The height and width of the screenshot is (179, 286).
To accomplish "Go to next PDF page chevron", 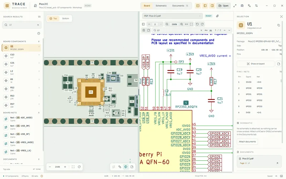I will 161,24.
